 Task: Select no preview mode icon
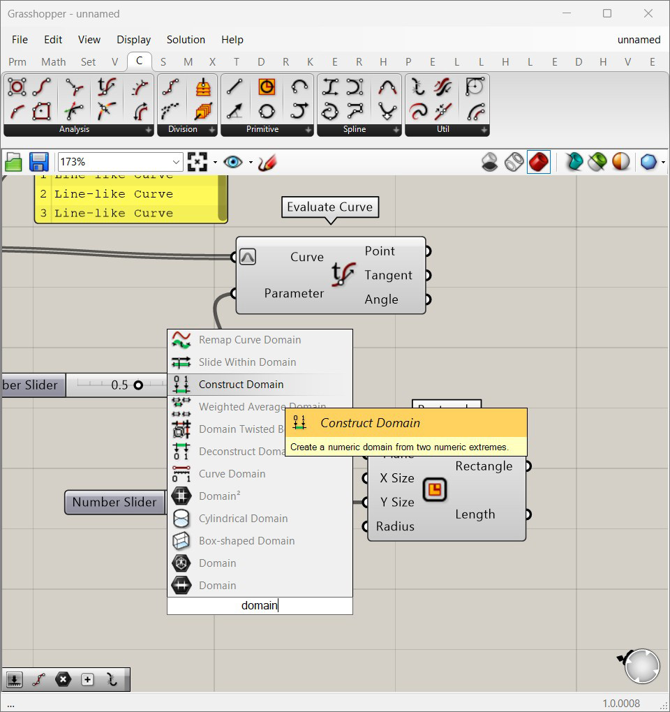coord(490,162)
